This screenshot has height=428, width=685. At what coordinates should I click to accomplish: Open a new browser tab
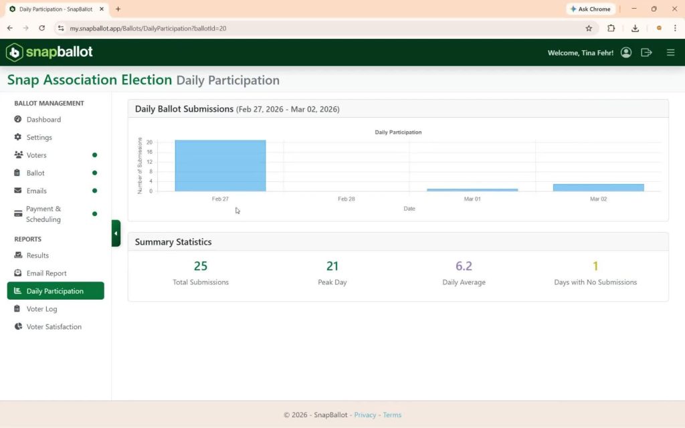click(118, 9)
